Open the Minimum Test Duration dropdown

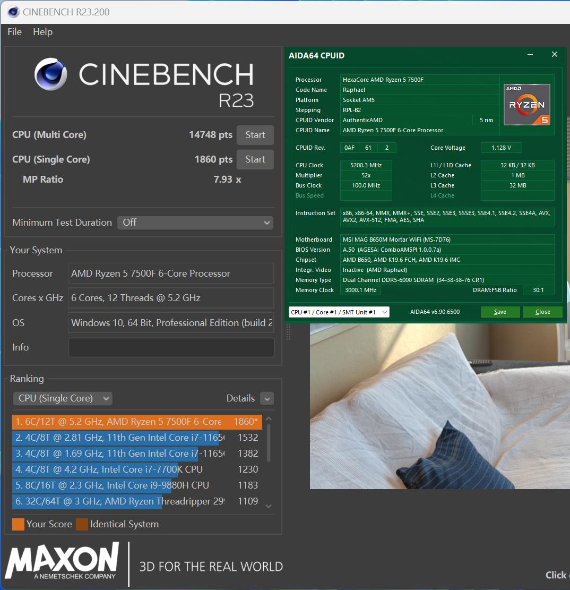click(195, 223)
